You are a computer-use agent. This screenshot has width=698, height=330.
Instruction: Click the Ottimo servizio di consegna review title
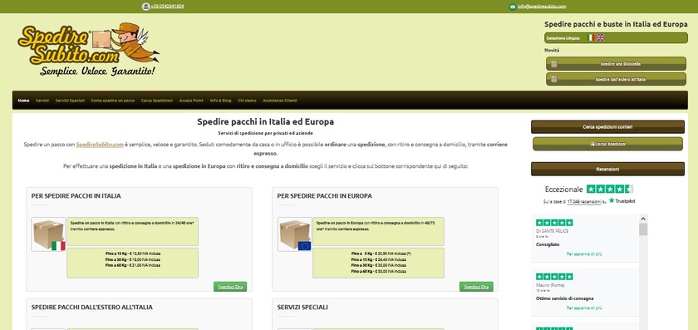tap(565, 298)
